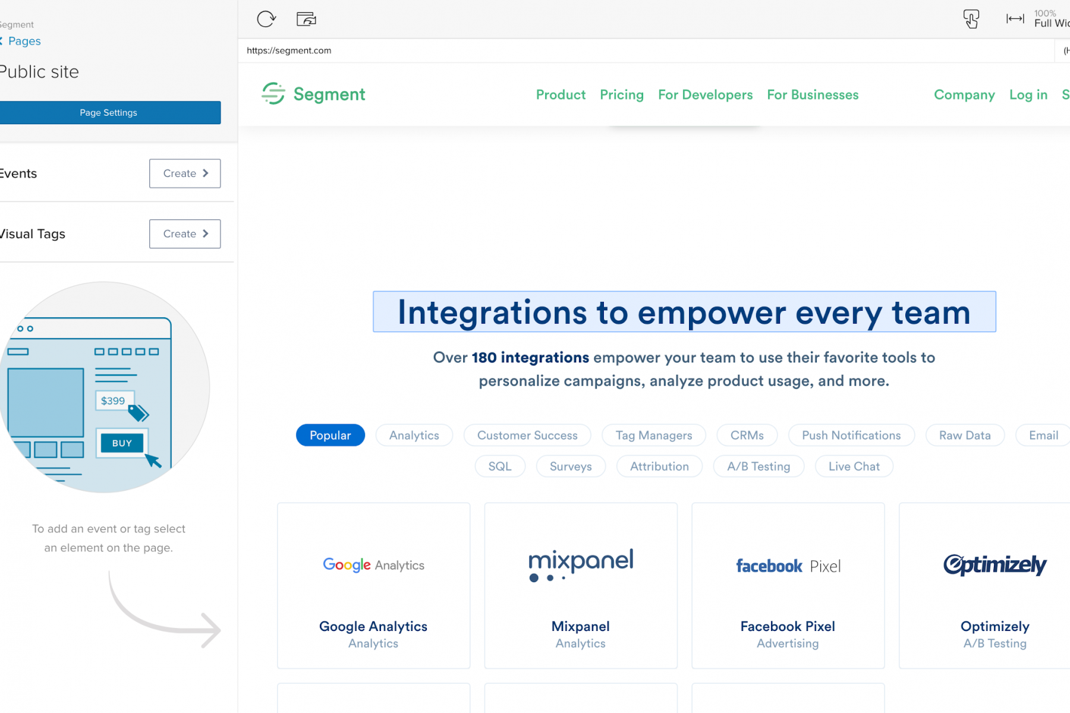Select the Email filter

click(x=1043, y=436)
